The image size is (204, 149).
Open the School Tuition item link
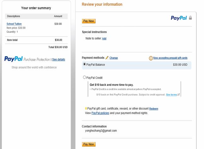(14, 24)
